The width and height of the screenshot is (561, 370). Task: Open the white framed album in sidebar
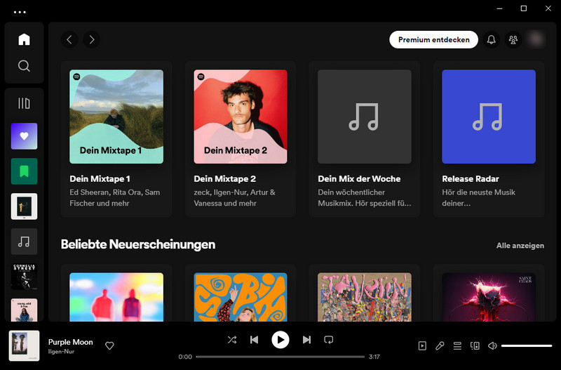pyautogui.click(x=24, y=206)
